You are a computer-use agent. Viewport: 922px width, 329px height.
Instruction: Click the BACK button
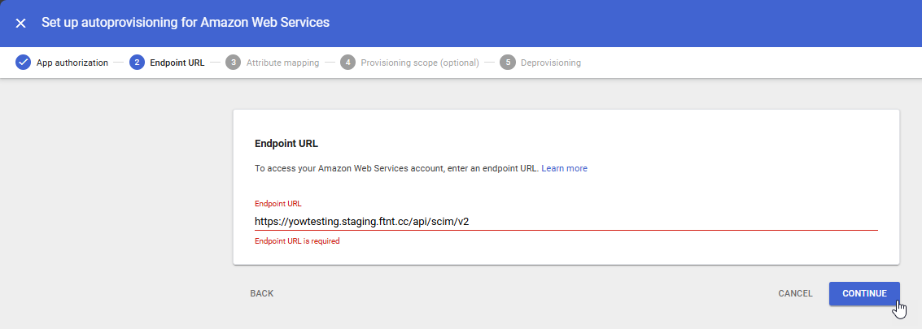click(262, 293)
